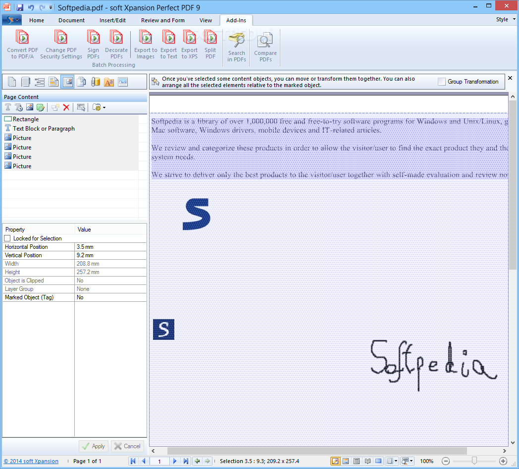Open the images panel icon in sidebar
The image size is (519, 469).
pos(123,82)
